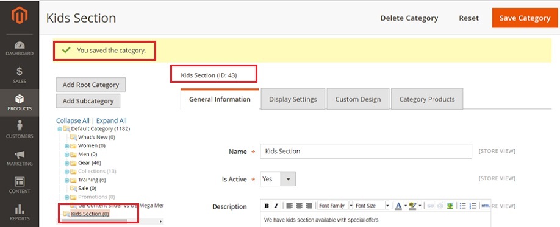Image resolution: width=560 pixels, height=227 pixels.
Task: Switch to the Category Products tab
Action: click(x=427, y=99)
